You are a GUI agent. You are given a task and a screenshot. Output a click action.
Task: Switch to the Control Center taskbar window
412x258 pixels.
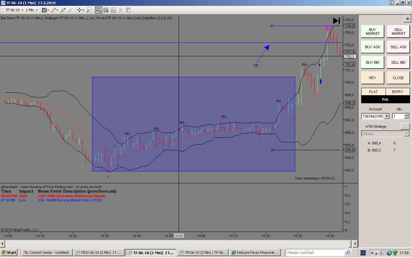47,253
